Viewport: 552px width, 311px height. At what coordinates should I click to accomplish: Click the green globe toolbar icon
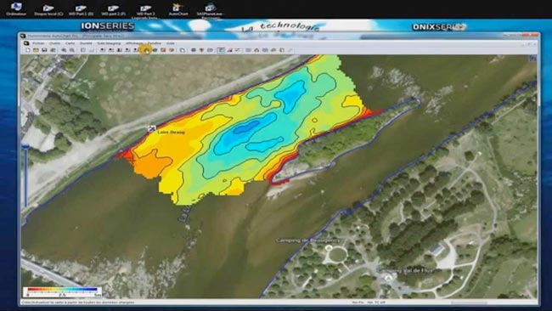[155, 50]
